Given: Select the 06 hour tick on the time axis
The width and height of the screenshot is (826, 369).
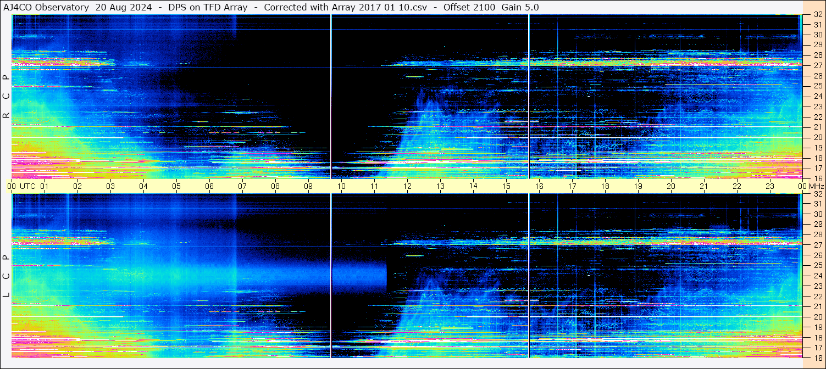Looking at the screenshot, I should point(209,186).
